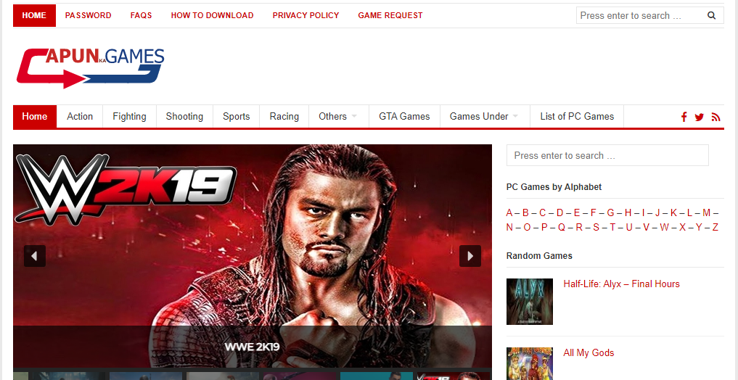Browse games starting with letter Z
This screenshot has height=380, width=738.
[715, 227]
